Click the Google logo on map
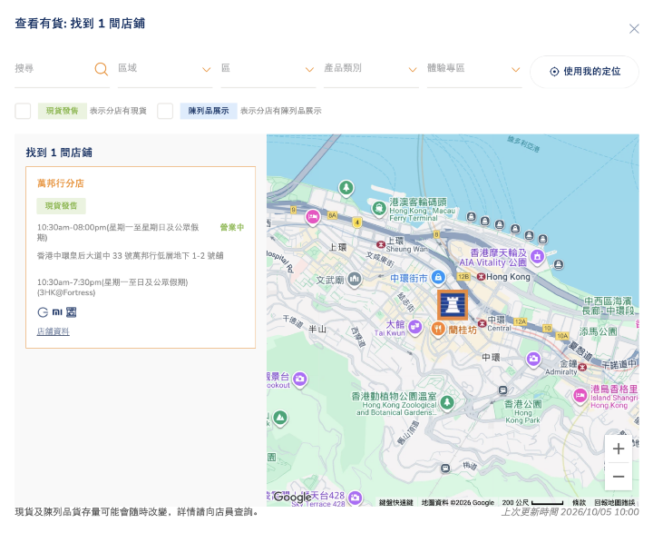 pos(293,497)
